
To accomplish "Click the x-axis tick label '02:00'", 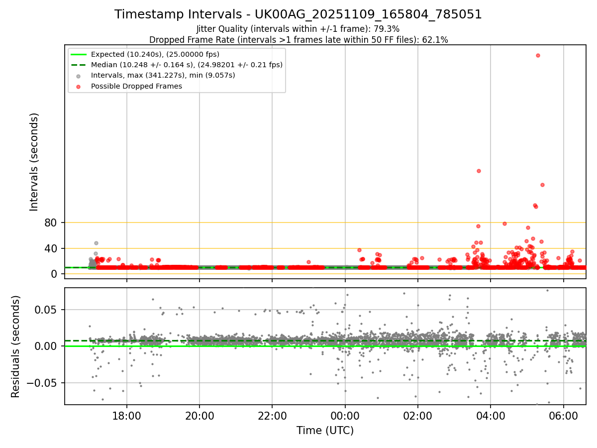I will coord(418,415).
